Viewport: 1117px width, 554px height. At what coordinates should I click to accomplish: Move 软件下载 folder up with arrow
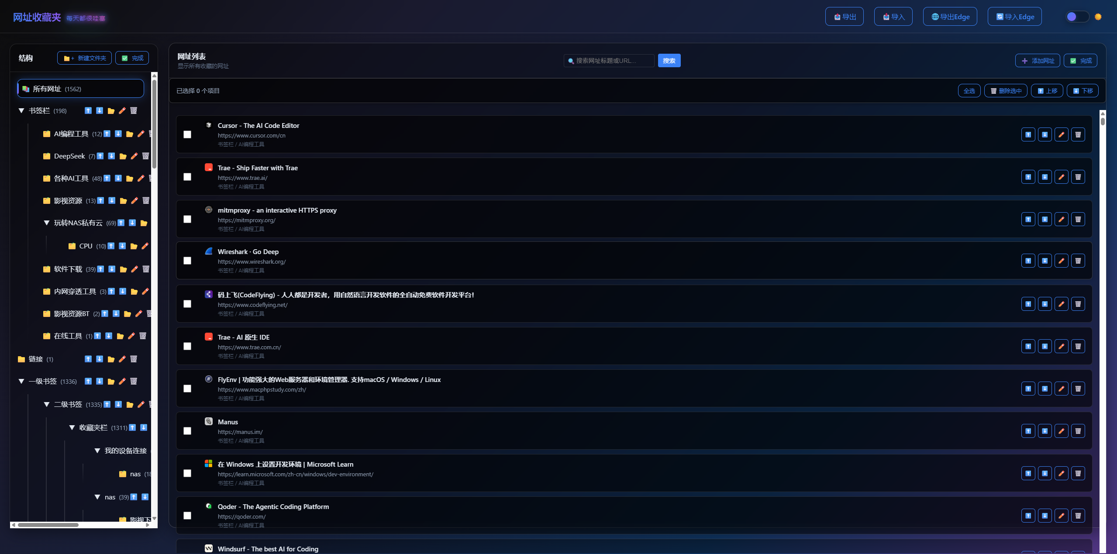tap(100, 269)
